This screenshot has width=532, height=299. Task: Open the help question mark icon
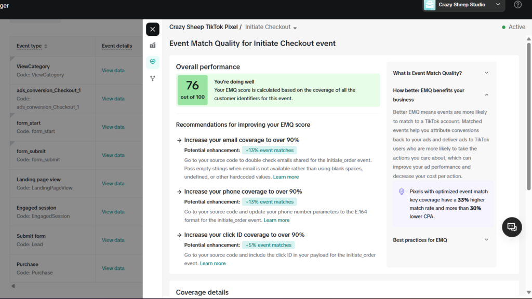[517, 5]
